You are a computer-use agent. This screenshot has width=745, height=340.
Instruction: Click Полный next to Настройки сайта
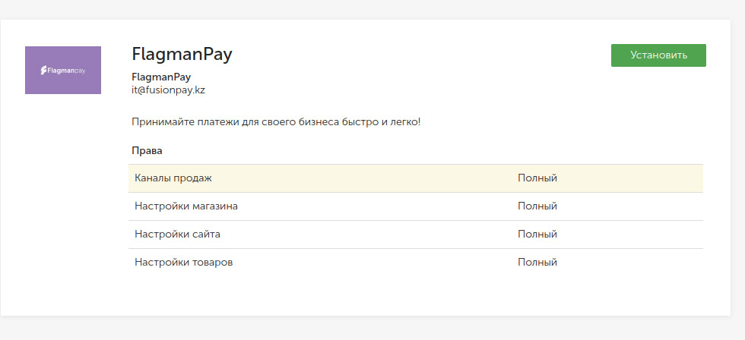(537, 235)
